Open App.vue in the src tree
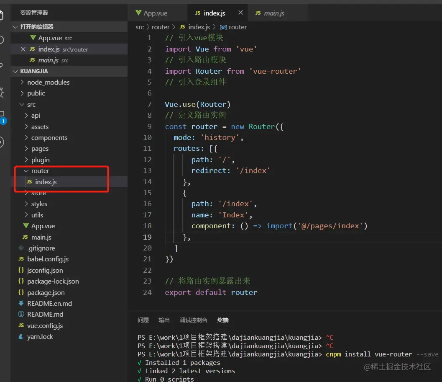442x382 pixels. (x=69, y=226)
